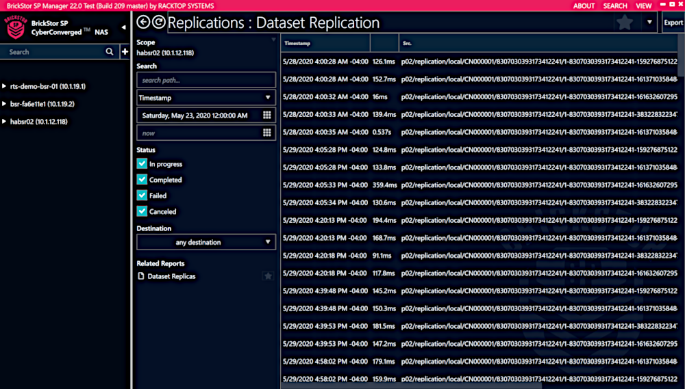Select rts-demo-bsr-01 in the tree
This screenshot has width=685, height=389.
point(48,86)
